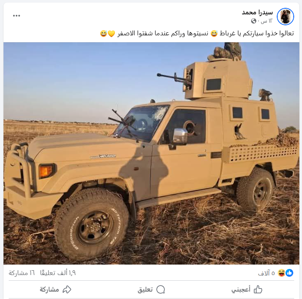
Task: Show the ١٫٩ ألف تعليقا comments
Action: (x=58, y=273)
